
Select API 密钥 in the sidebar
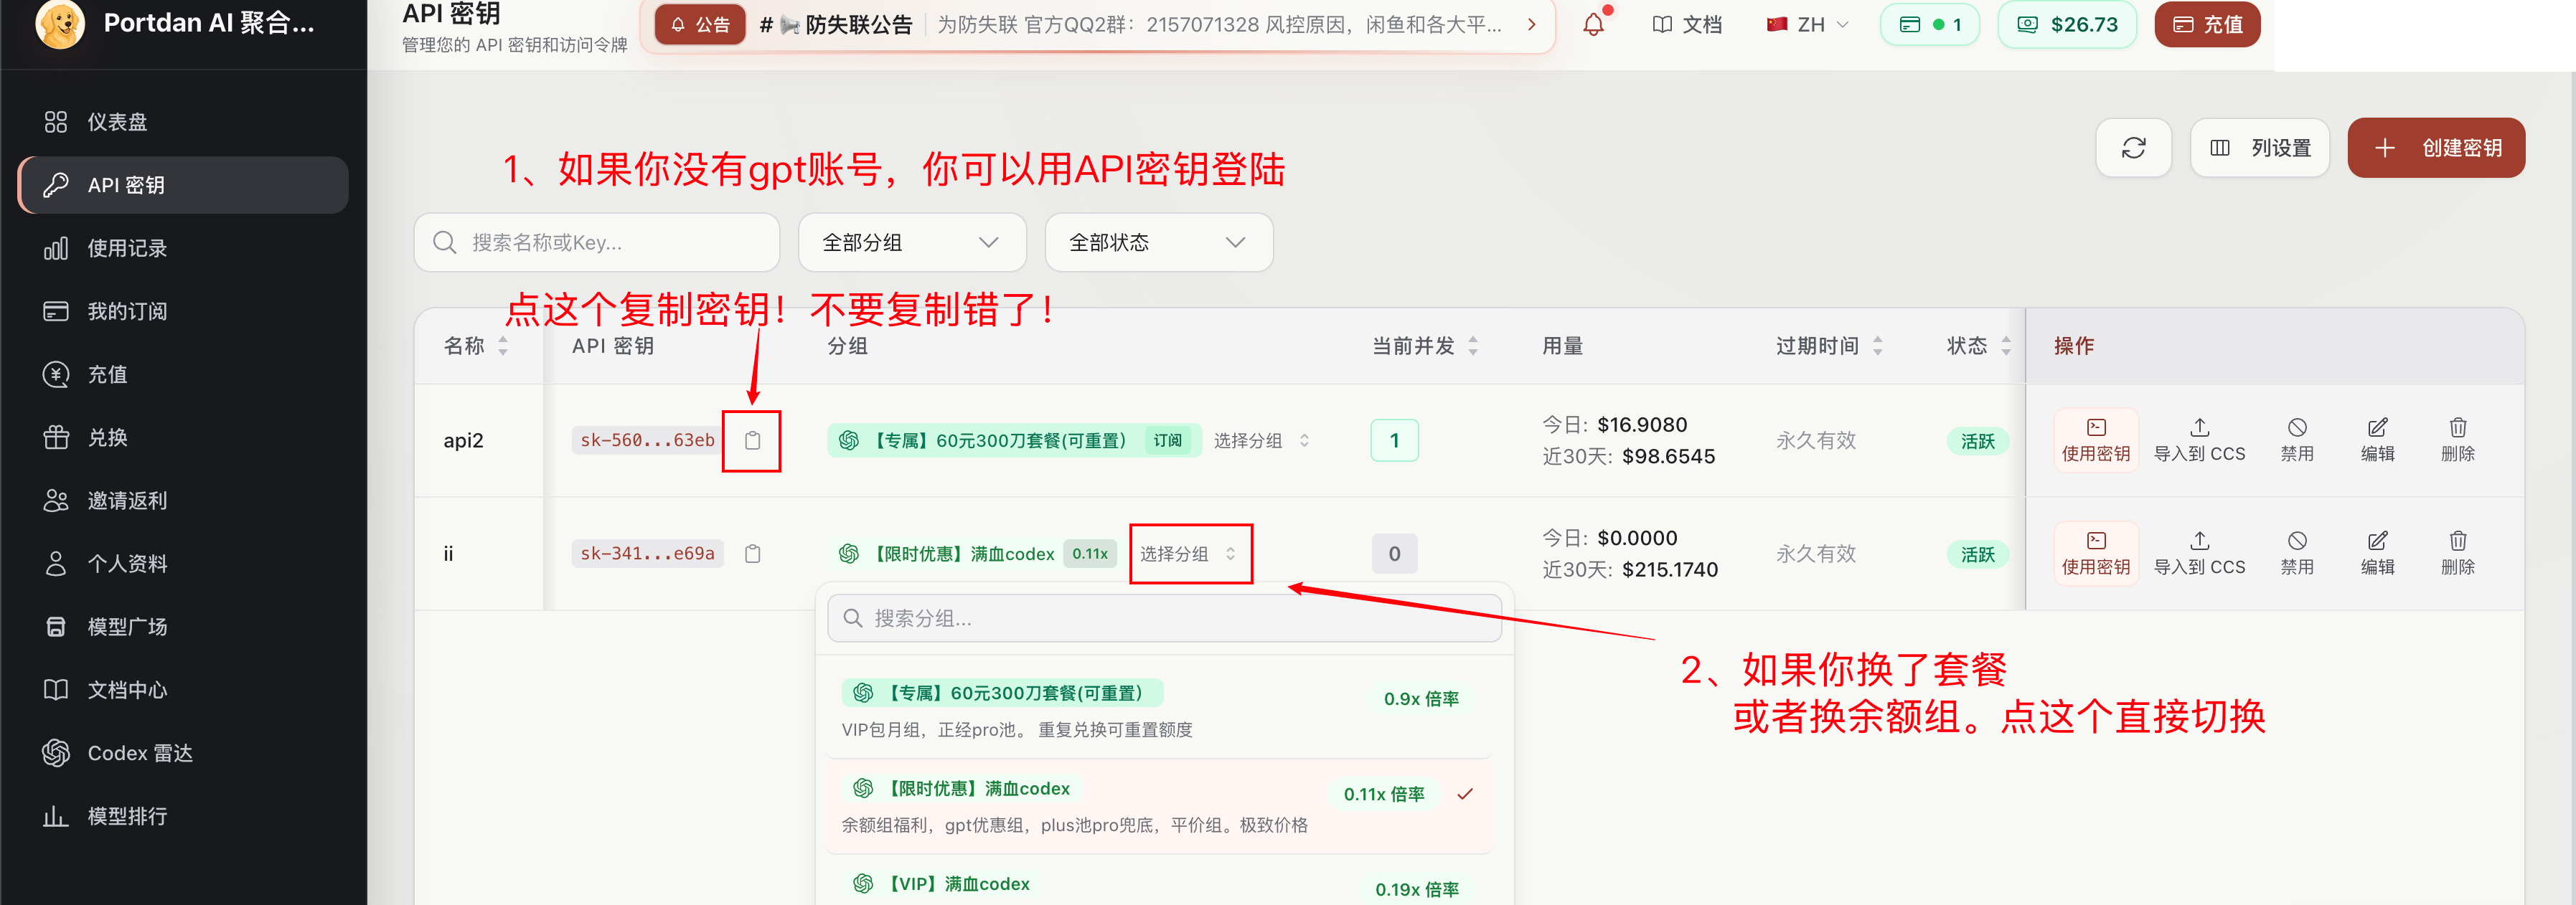pos(183,185)
